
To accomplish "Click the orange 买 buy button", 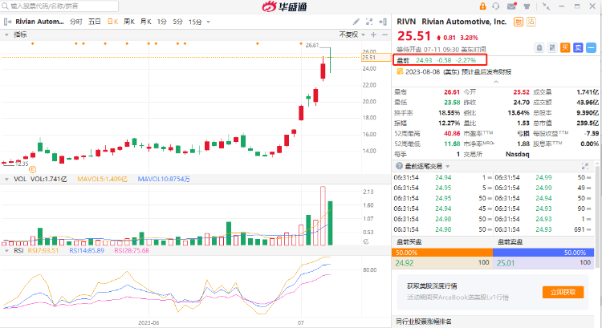I will 565,48.
